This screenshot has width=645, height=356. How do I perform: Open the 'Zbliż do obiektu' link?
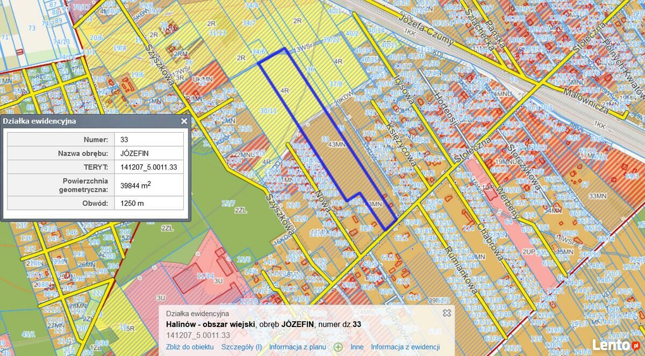(190, 347)
